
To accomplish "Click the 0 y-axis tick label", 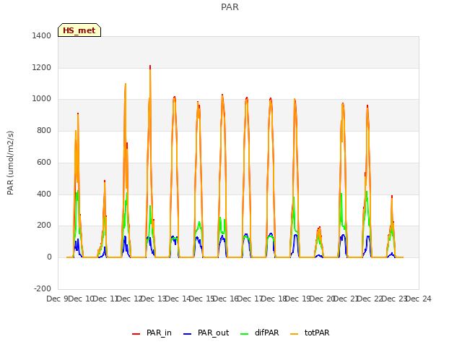I will [x=49, y=257].
